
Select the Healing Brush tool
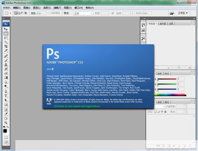6,56
